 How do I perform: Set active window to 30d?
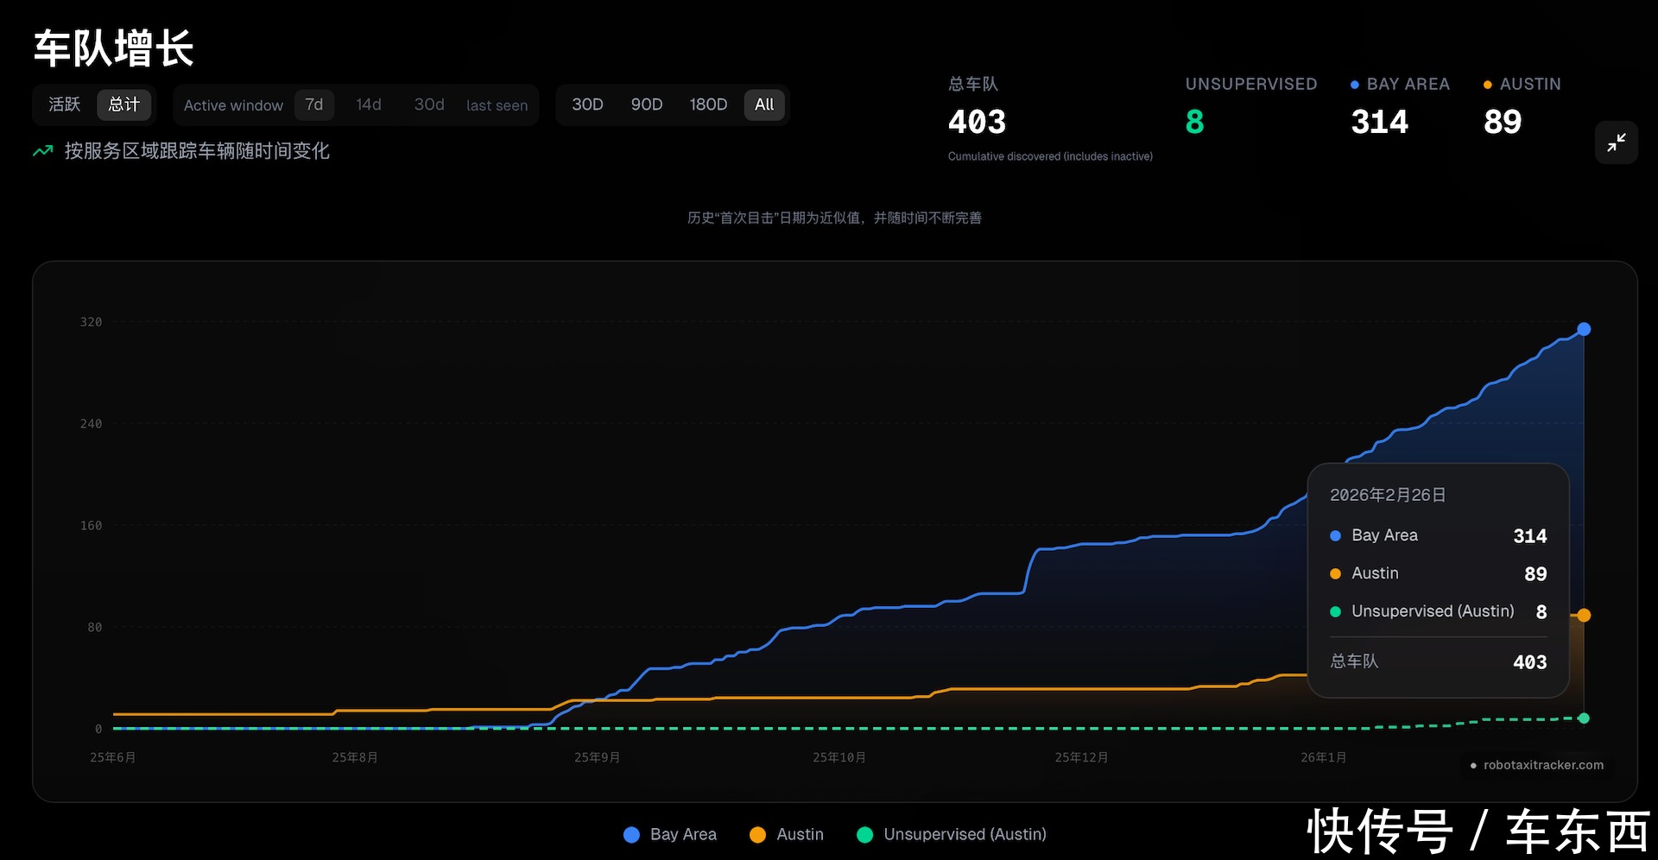click(429, 104)
